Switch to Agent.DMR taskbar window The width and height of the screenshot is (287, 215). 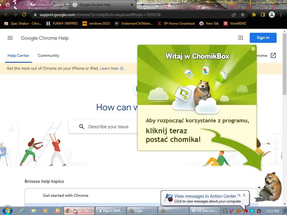(110, 211)
